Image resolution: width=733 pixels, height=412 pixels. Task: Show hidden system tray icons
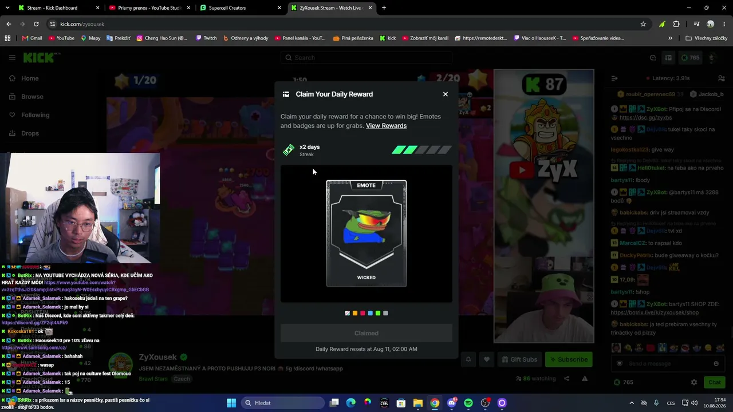click(x=632, y=403)
